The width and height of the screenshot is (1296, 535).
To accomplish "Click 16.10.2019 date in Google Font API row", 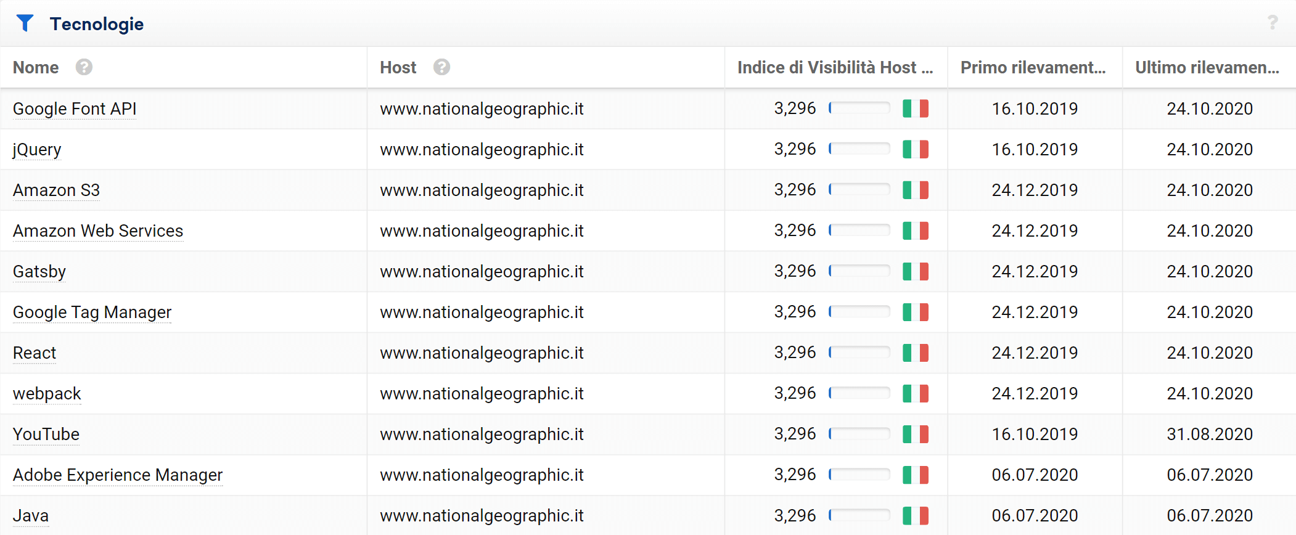I will tap(1035, 108).
